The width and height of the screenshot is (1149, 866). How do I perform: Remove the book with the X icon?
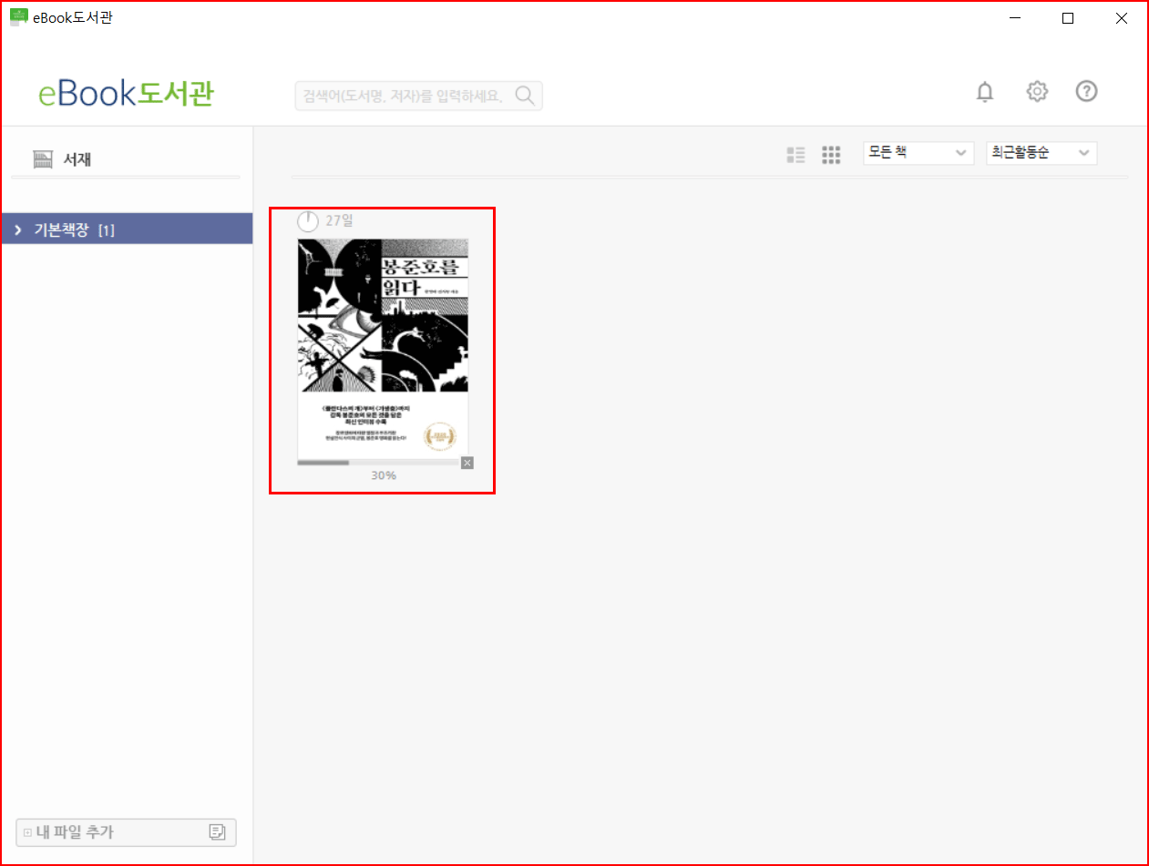(467, 463)
